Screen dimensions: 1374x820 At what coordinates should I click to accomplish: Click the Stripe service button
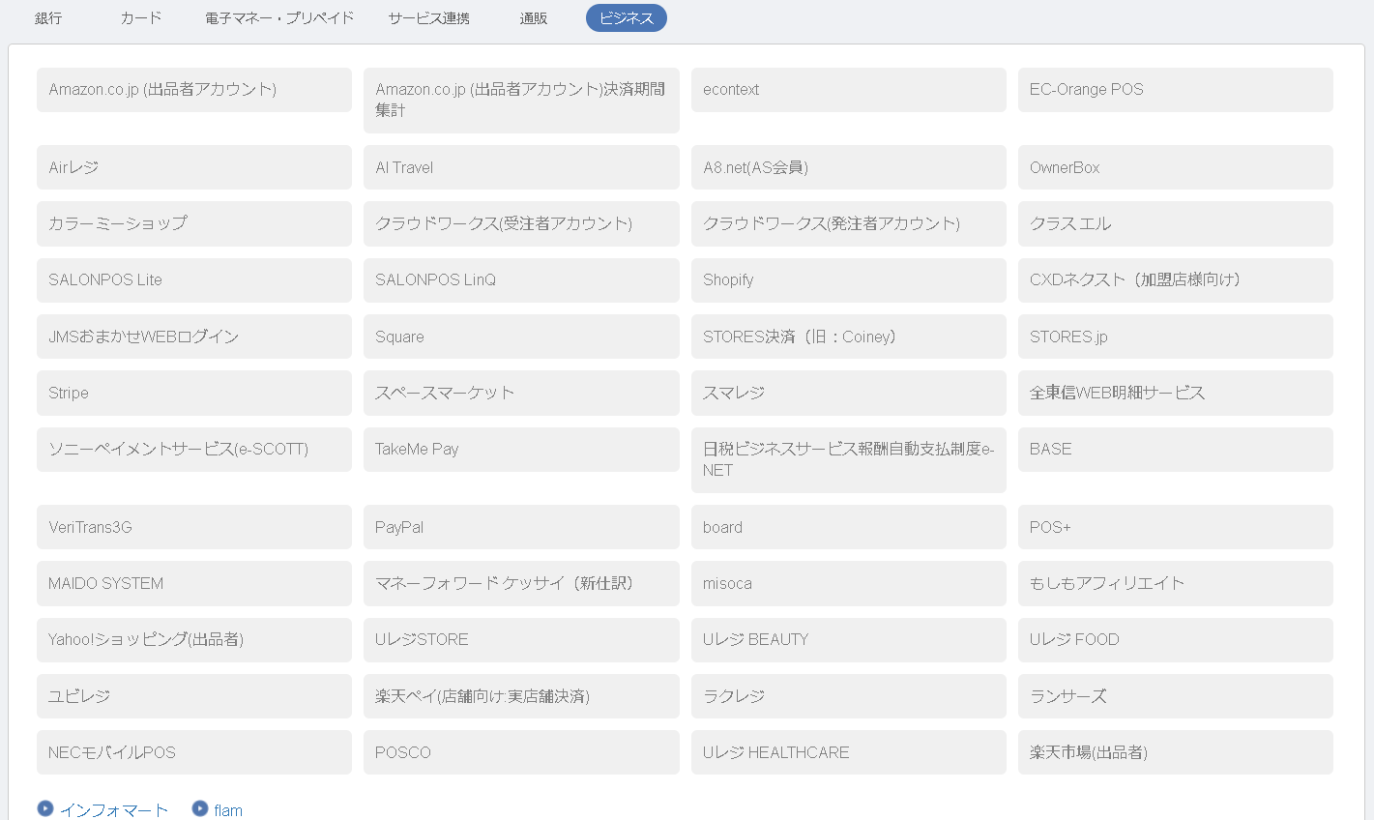pos(193,394)
